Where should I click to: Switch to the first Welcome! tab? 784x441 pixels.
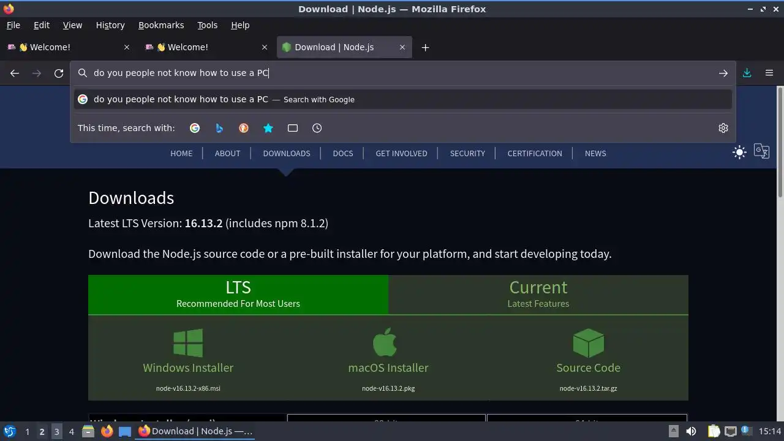[x=67, y=47]
